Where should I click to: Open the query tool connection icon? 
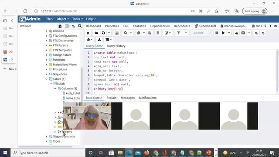pyautogui.click(x=88, y=33)
